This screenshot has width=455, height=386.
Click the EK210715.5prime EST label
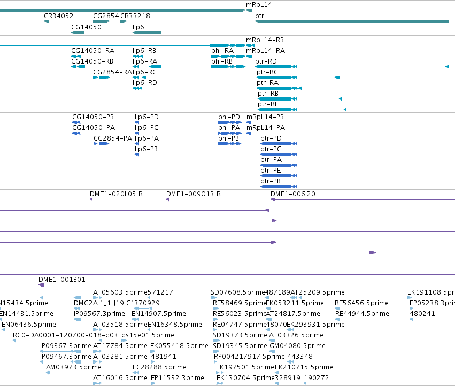[x=304, y=367]
